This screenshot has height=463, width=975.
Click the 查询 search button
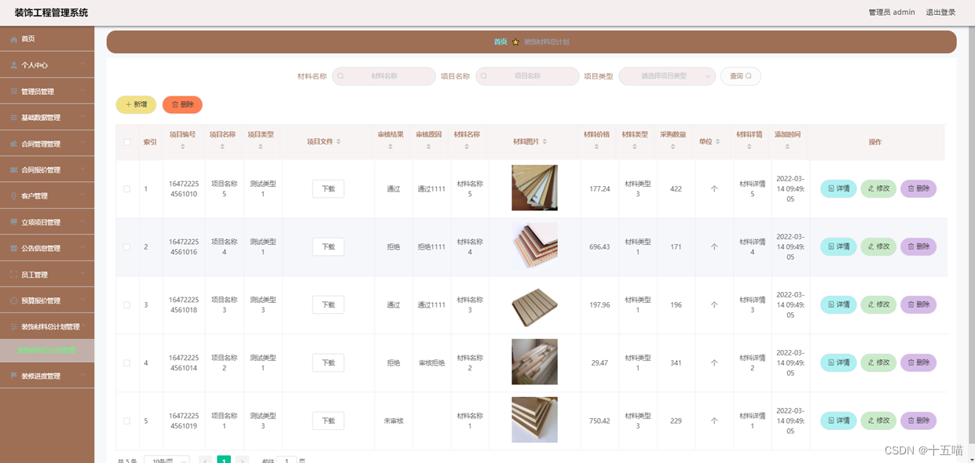[741, 76]
